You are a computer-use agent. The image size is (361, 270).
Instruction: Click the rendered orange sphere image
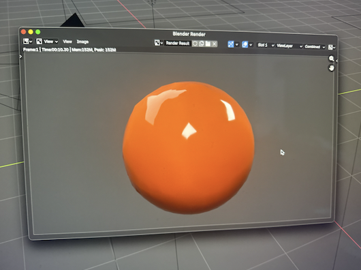[x=188, y=147]
